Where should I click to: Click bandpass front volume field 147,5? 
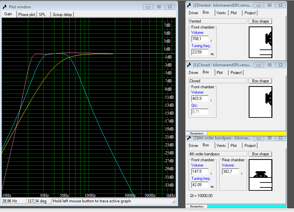point(200,172)
